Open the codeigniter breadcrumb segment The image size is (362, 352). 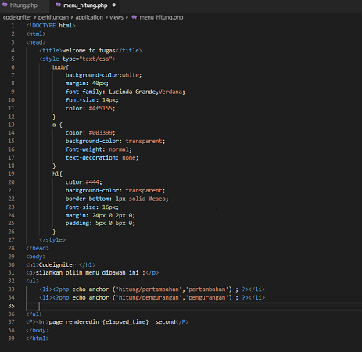(x=17, y=17)
